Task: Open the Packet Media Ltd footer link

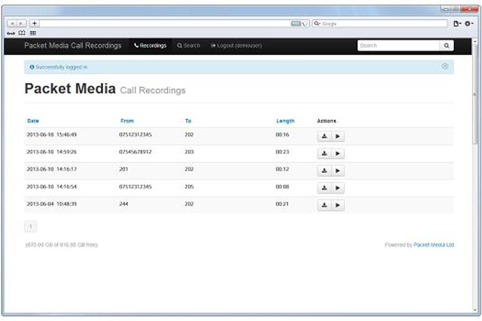Action: click(x=433, y=245)
